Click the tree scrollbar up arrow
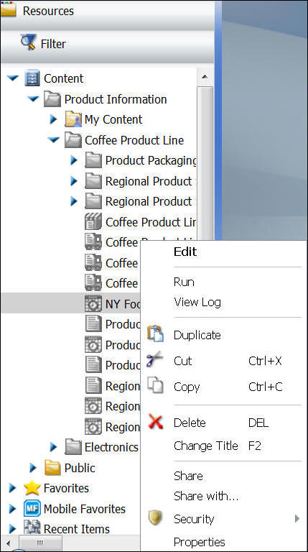This screenshot has height=552, width=308. (205, 77)
